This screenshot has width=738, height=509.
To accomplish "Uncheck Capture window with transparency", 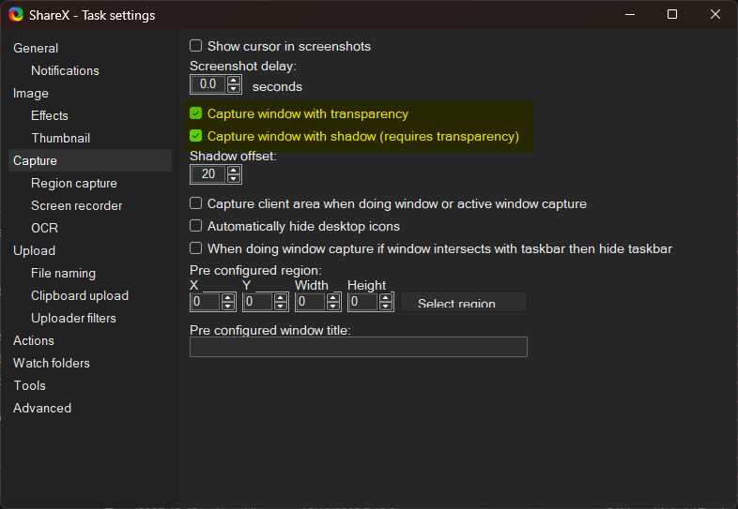I will click(196, 113).
